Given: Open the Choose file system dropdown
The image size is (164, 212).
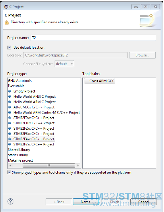Looking at the screenshot, I should pos(64,64).
